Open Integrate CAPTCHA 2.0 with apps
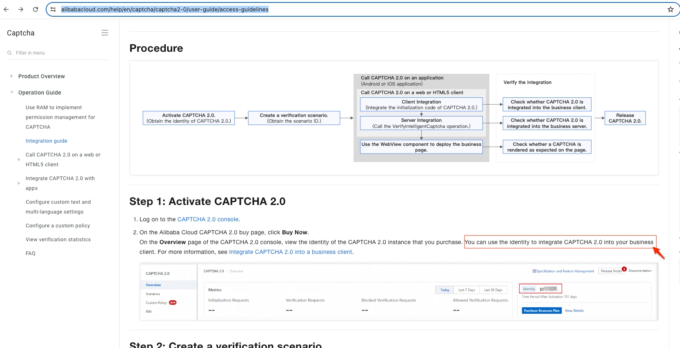Viewport: 680px width, 348px height. 60,183
